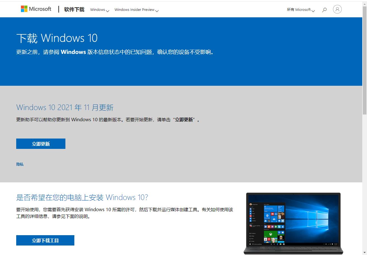367x255 pixels.
Task: Go to 软件下载 home link
Action: [x=74, y=9]
